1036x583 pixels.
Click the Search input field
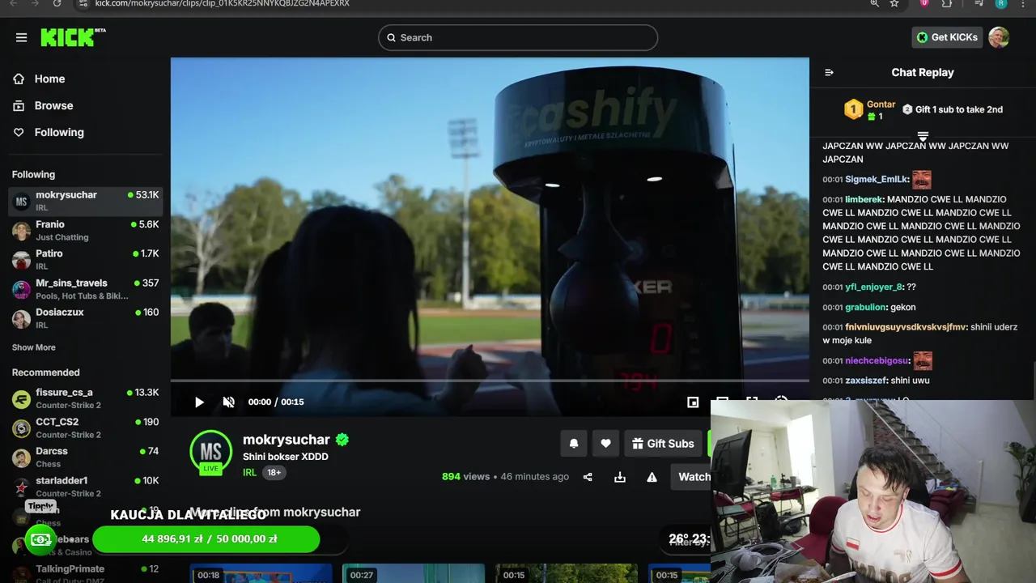point(518,37)
